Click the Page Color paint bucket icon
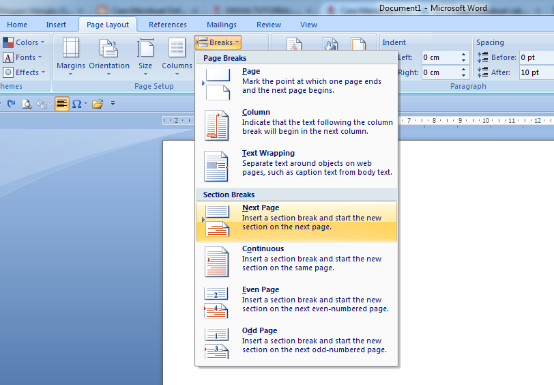This screenshot has height=385, width=554. tap(330, 44)
